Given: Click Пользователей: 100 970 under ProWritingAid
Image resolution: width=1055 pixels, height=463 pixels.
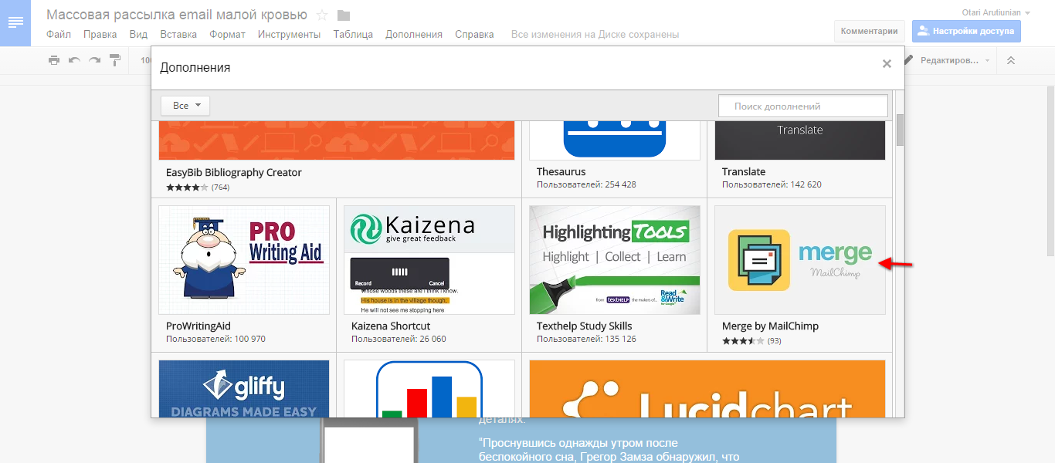Looking at the screenshot, I should tap(215, 340).
